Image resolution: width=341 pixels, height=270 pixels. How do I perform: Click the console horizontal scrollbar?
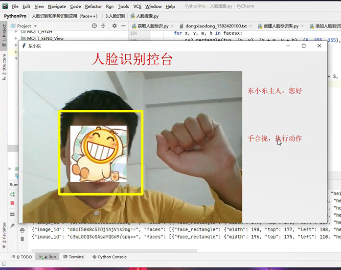click(x=114, y=250)
